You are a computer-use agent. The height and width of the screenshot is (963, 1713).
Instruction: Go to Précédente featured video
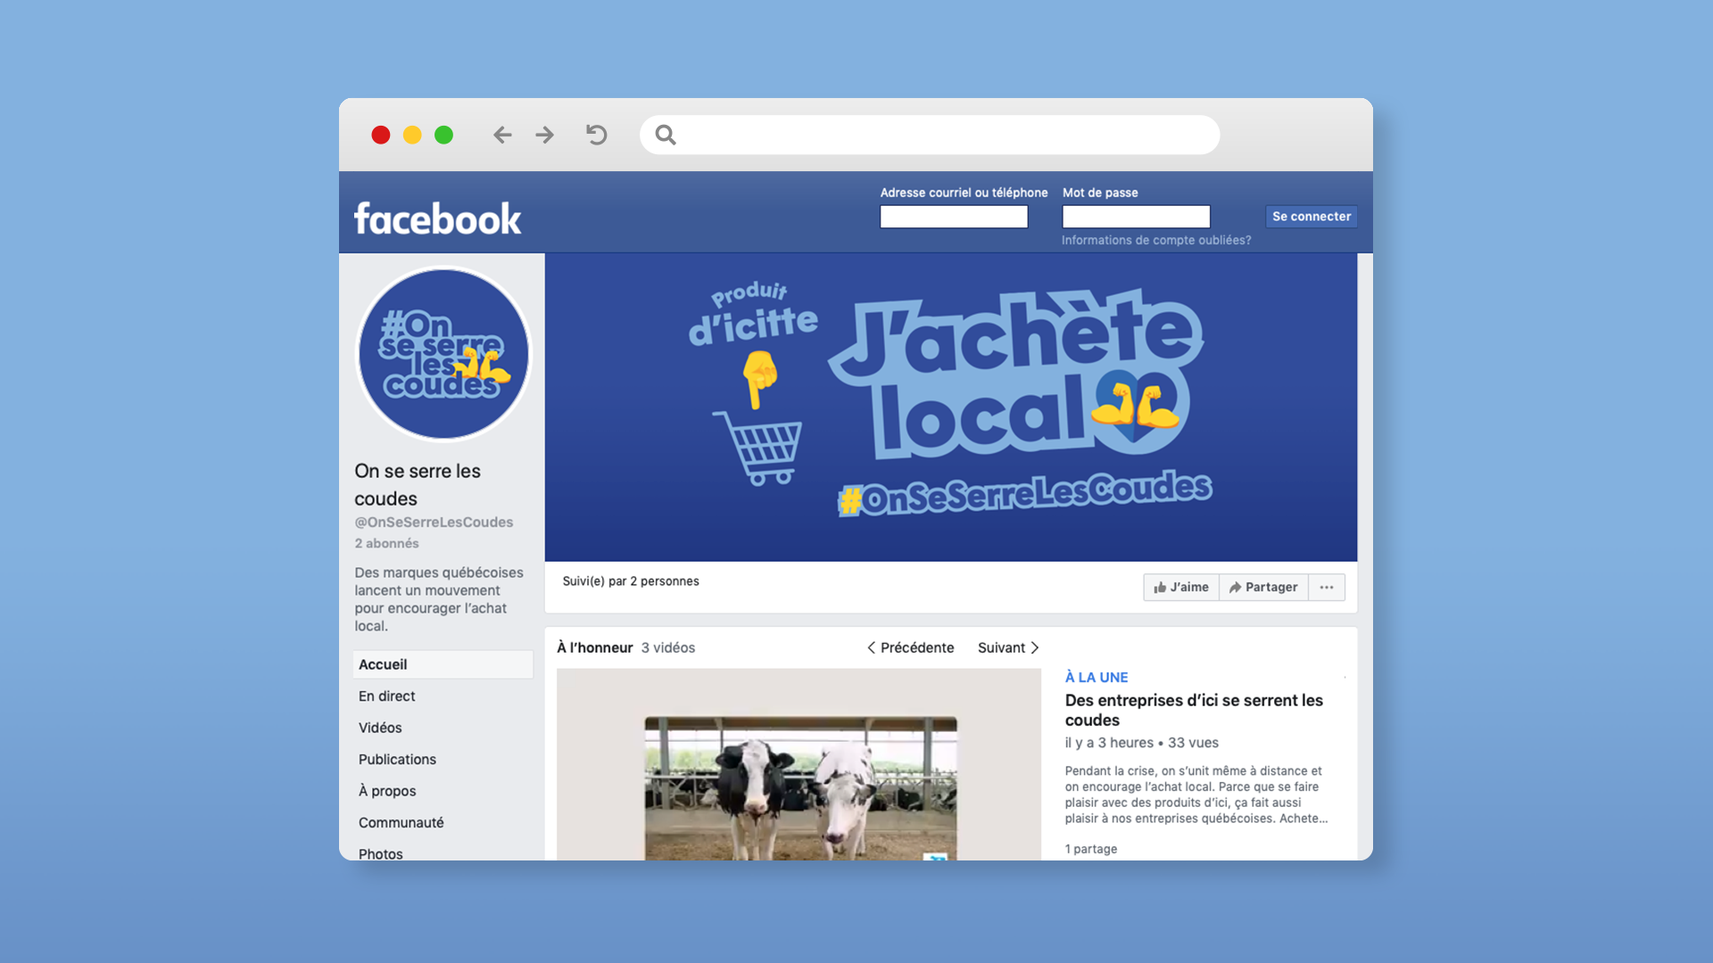910,647
